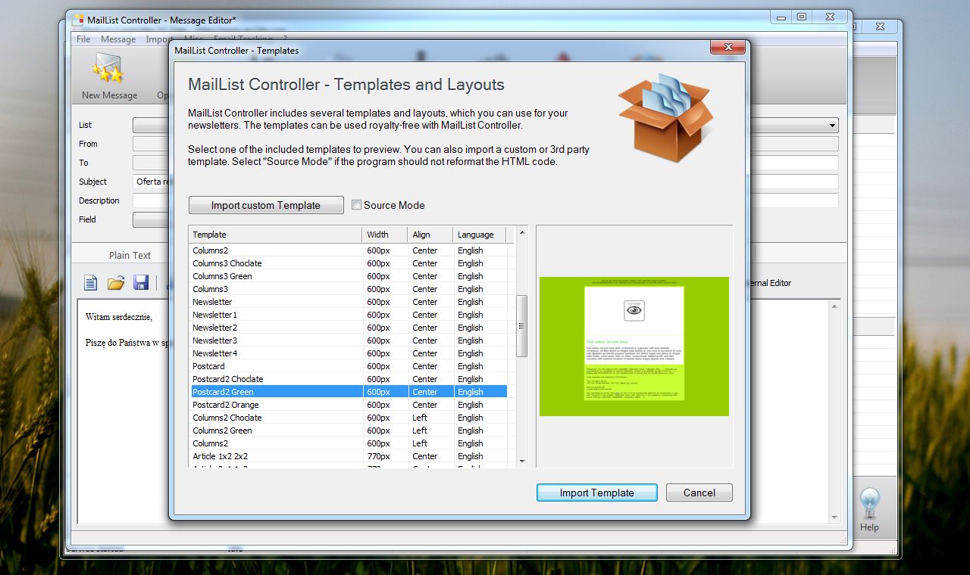
Task: Expand the List dropdown arrow in Message Editor
Action: [833, 126]
